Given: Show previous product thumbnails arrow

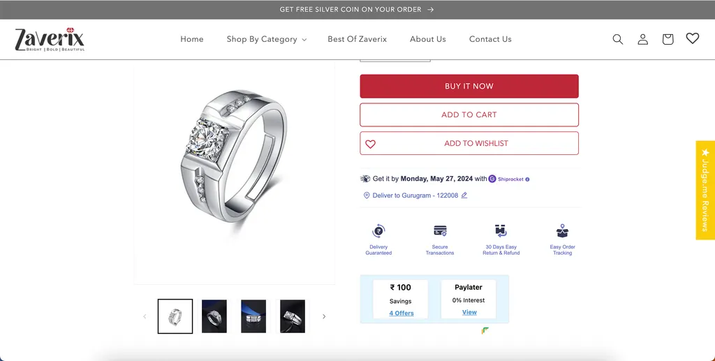Looking at the screenshot, I should (x=145, y=316).
